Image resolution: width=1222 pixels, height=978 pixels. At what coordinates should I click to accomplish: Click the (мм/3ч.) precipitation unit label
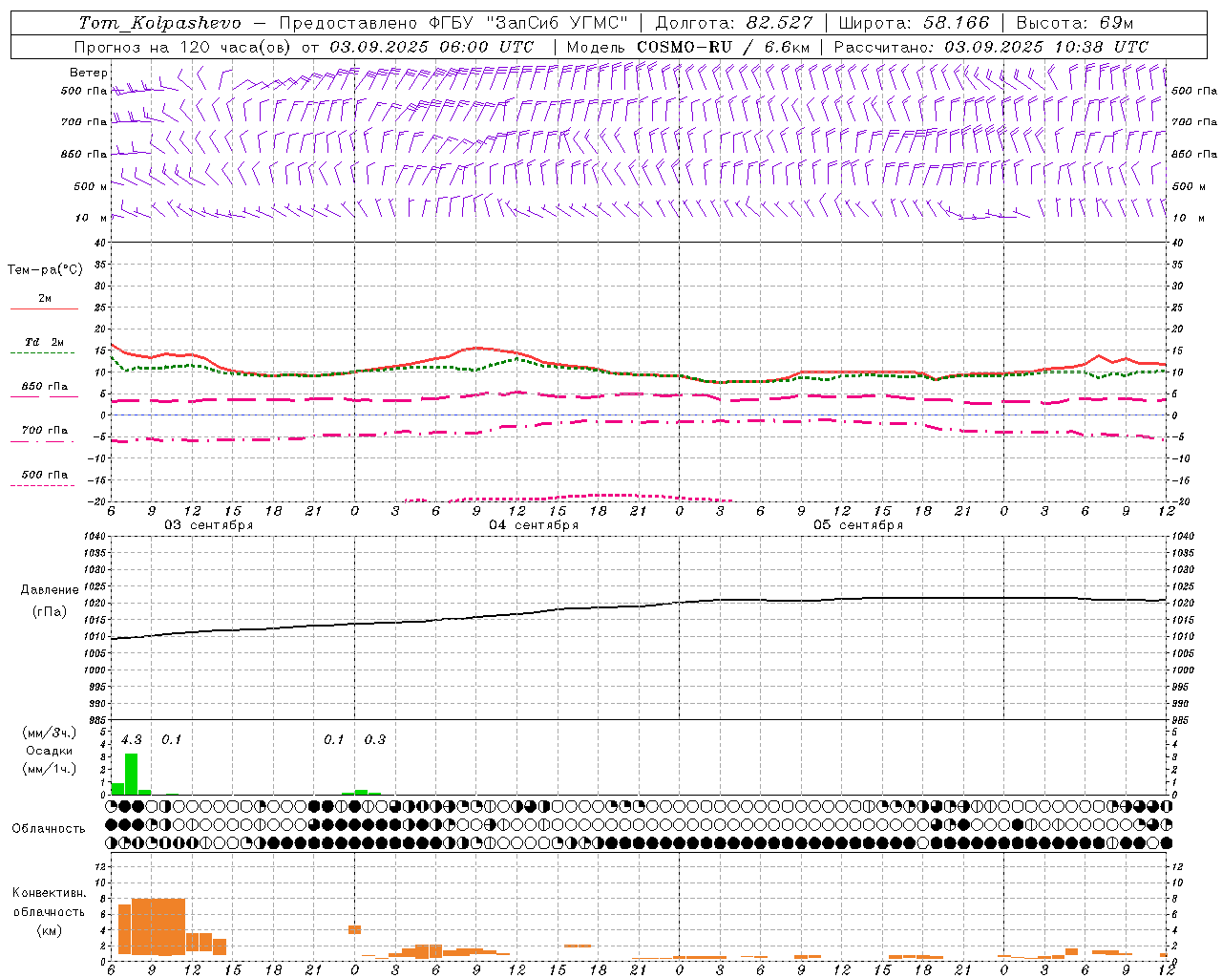click(x=50, y=733)
